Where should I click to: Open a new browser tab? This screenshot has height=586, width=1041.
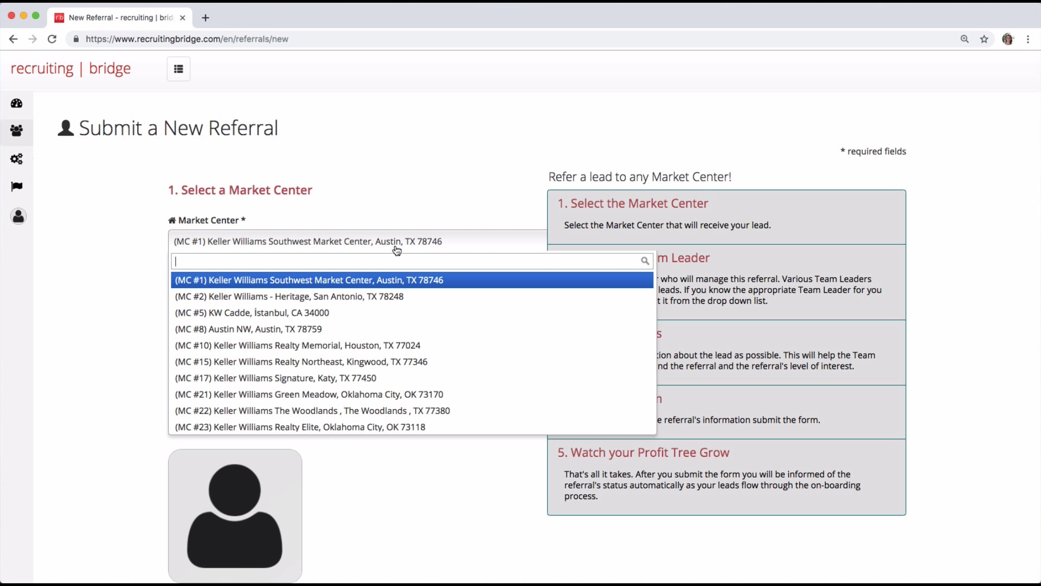point(205,18)
